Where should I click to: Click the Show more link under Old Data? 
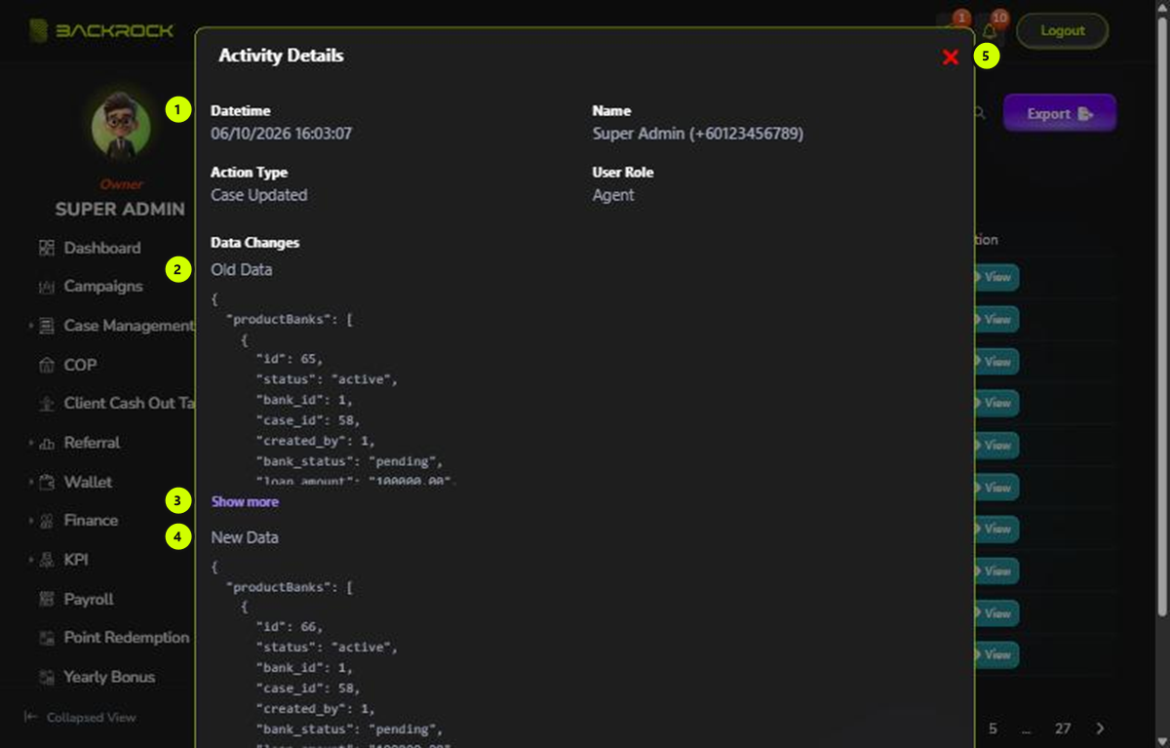coord(245,501)
